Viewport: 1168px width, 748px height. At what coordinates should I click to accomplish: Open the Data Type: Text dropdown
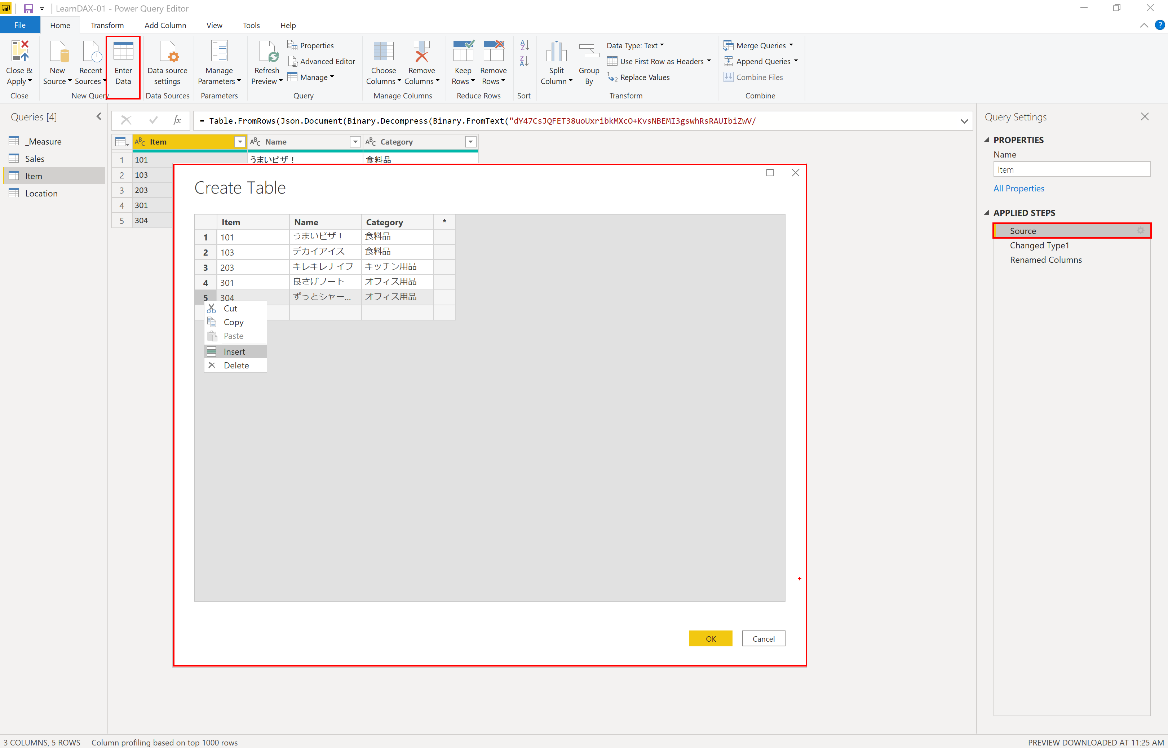point(635,45)
